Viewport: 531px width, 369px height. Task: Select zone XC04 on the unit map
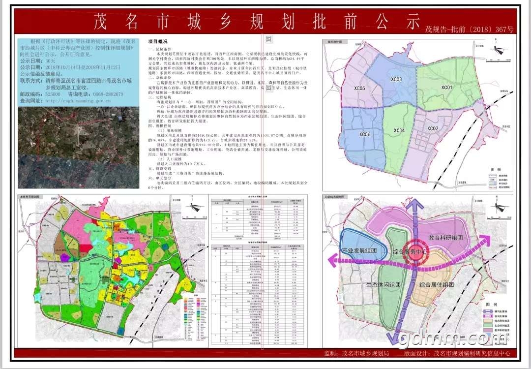click(400, 131)
